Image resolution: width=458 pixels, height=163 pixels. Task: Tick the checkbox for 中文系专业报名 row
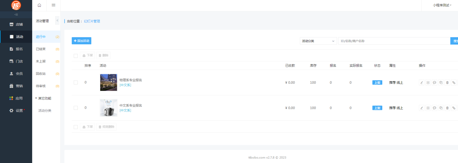point(76,108)
